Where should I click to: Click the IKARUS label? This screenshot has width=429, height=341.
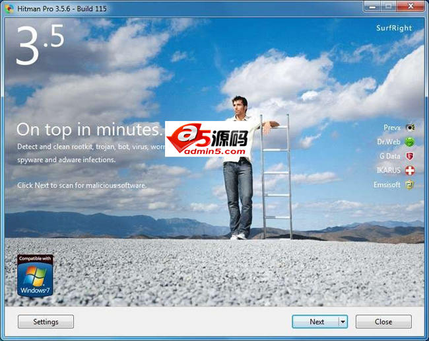[389, 170]
